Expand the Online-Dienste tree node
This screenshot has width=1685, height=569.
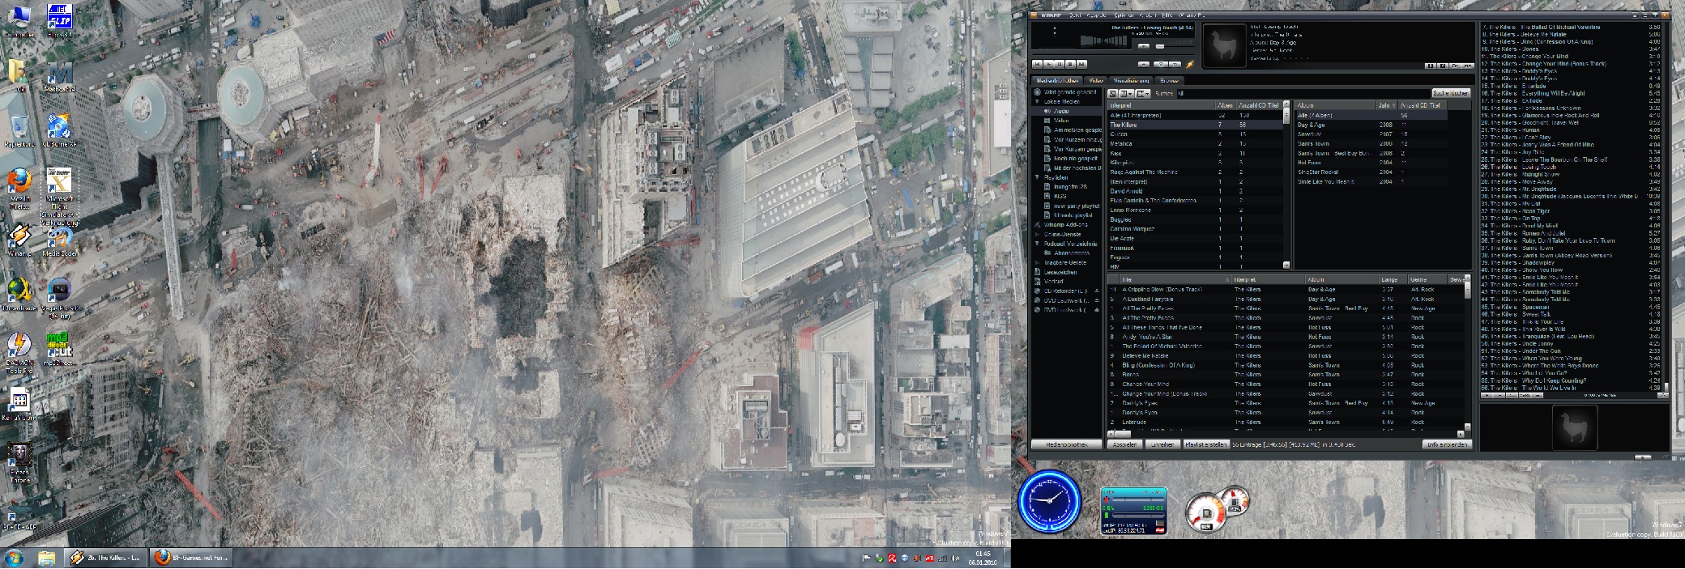click(x=1037, y=234)
